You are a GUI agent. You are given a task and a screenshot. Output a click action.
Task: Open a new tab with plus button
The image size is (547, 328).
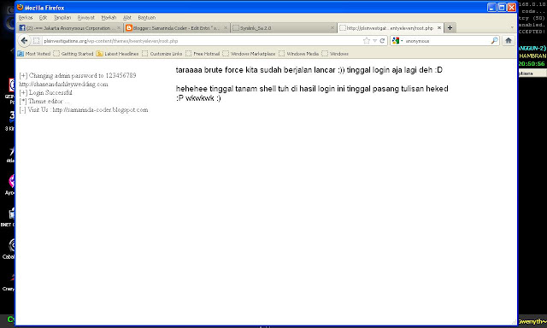[450, 28]
